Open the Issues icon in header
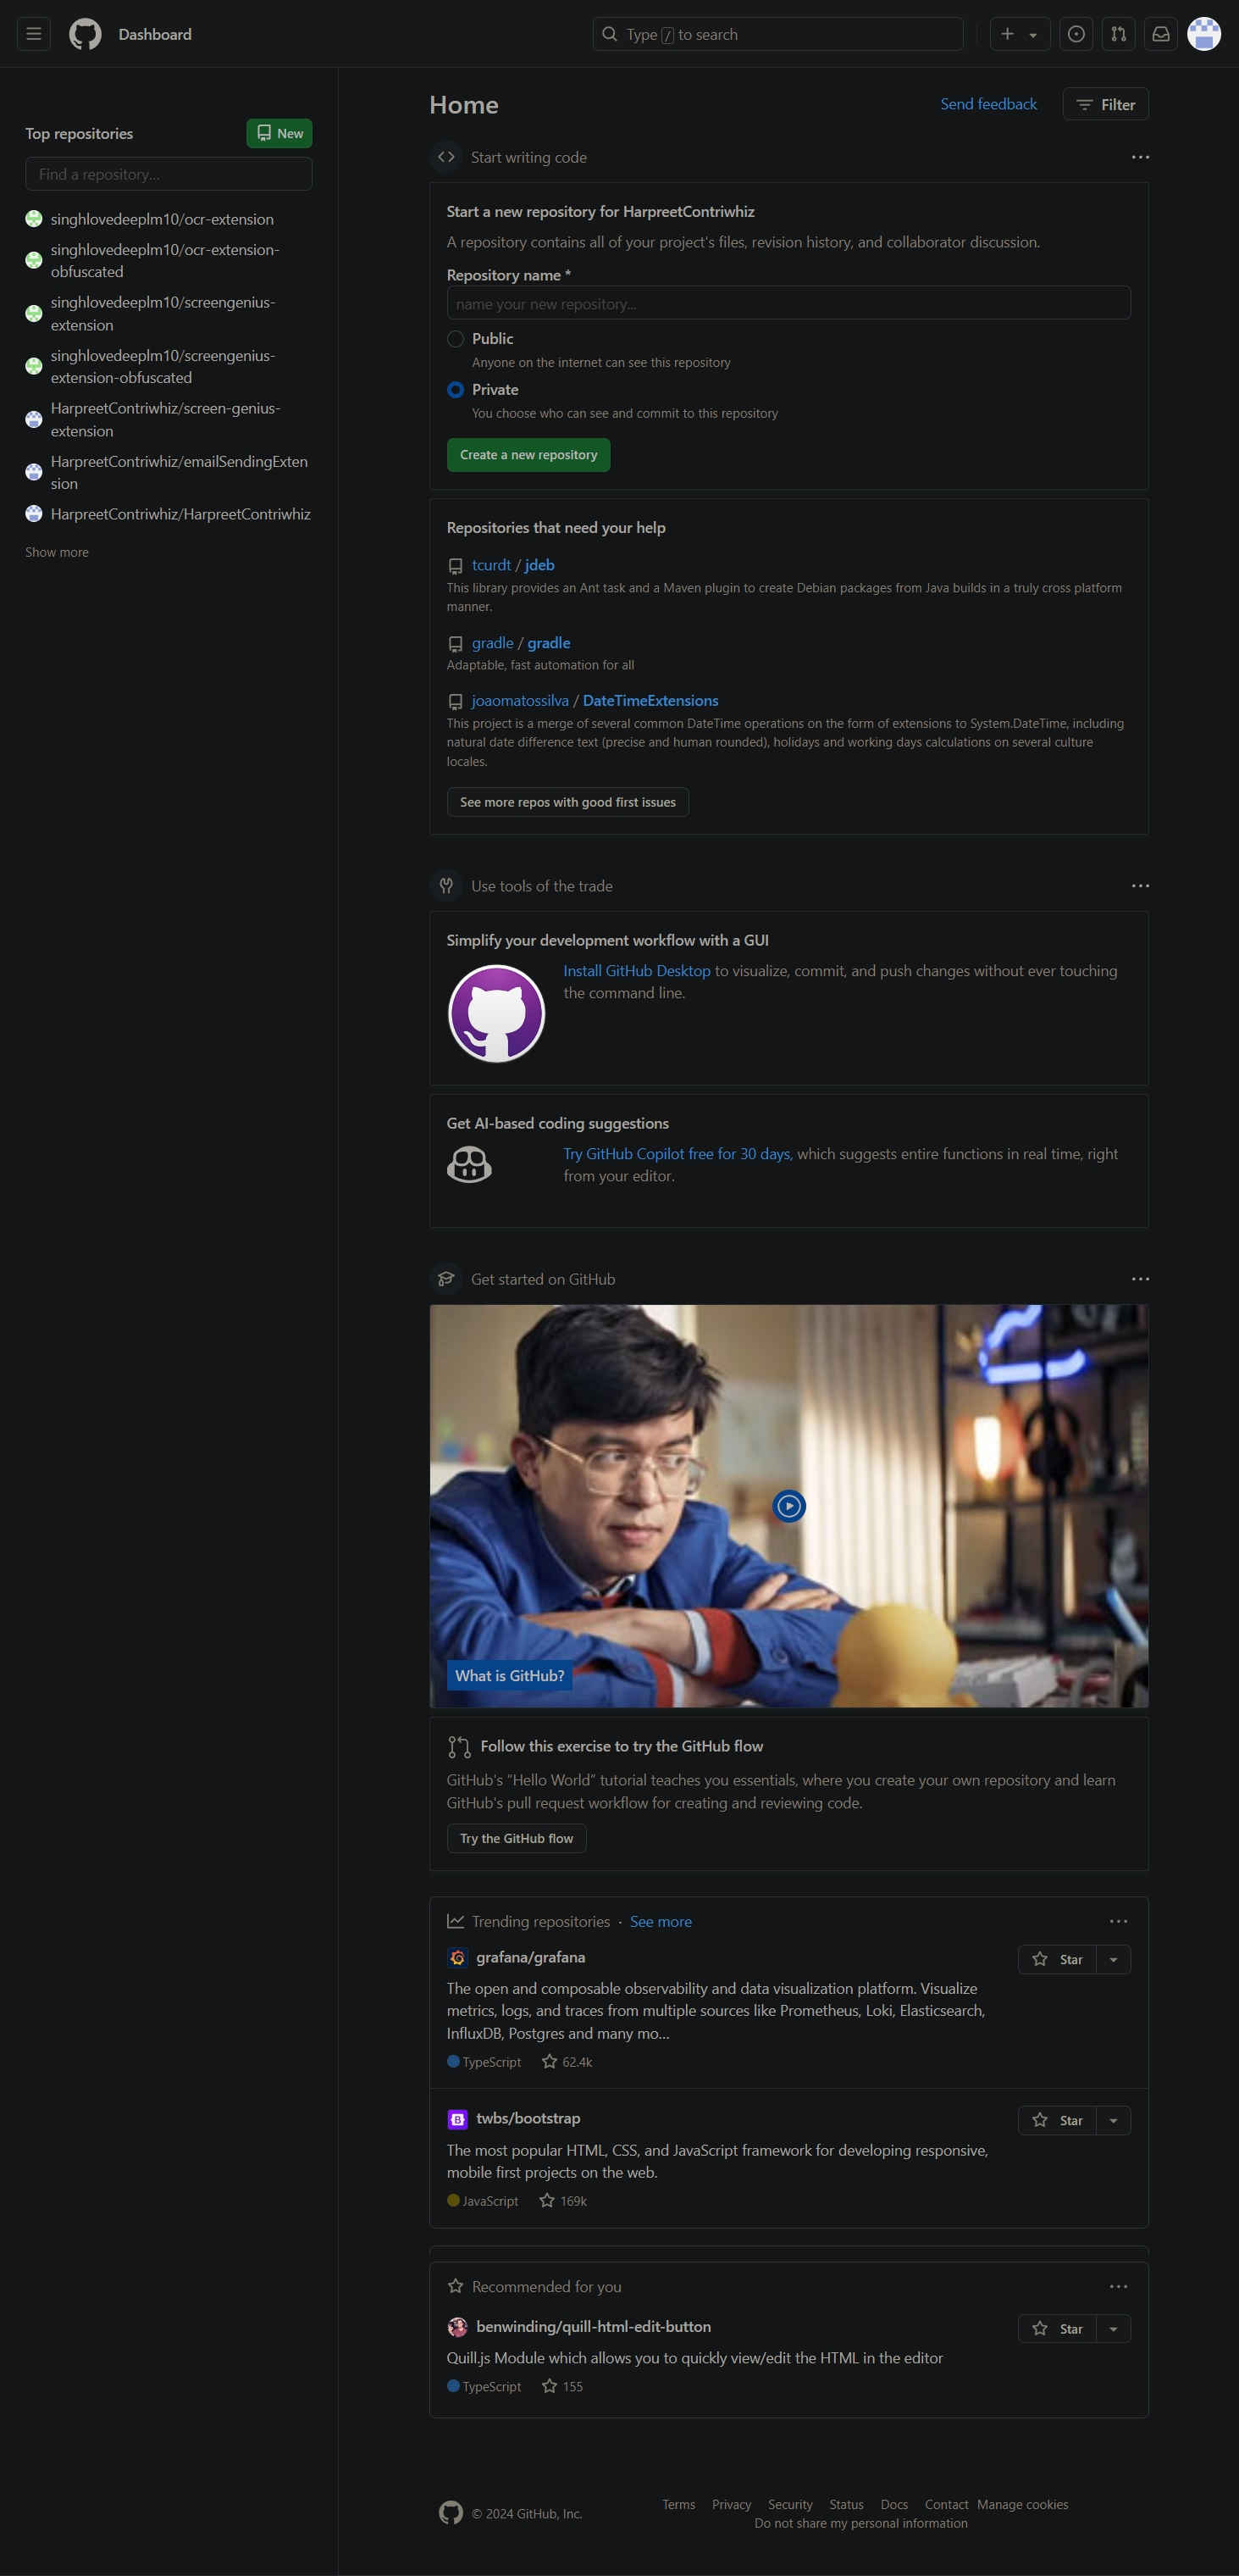 tap(1076, 34)
